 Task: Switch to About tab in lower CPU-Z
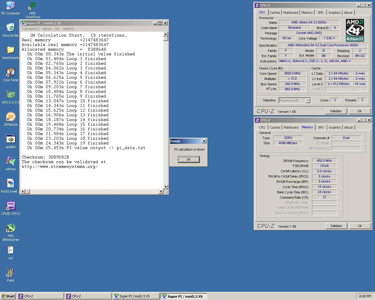(349, 127)
